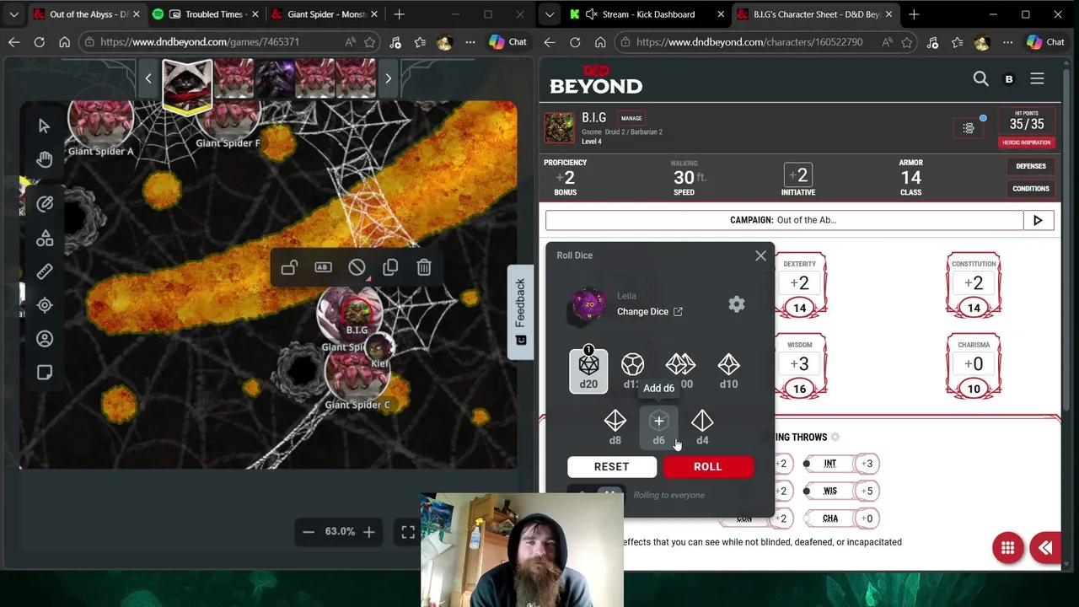The image size is (1079, 607).
Task: Add a d20 die to the roll
Action: point(588,371)
